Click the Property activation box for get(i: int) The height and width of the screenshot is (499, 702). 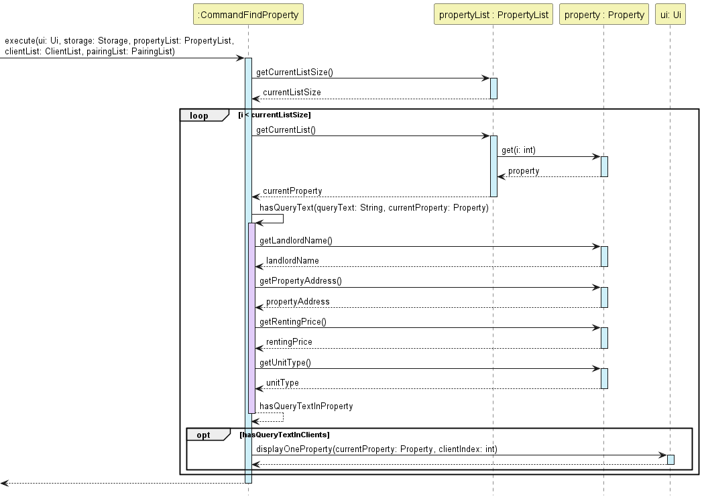[x=604, y=166]
